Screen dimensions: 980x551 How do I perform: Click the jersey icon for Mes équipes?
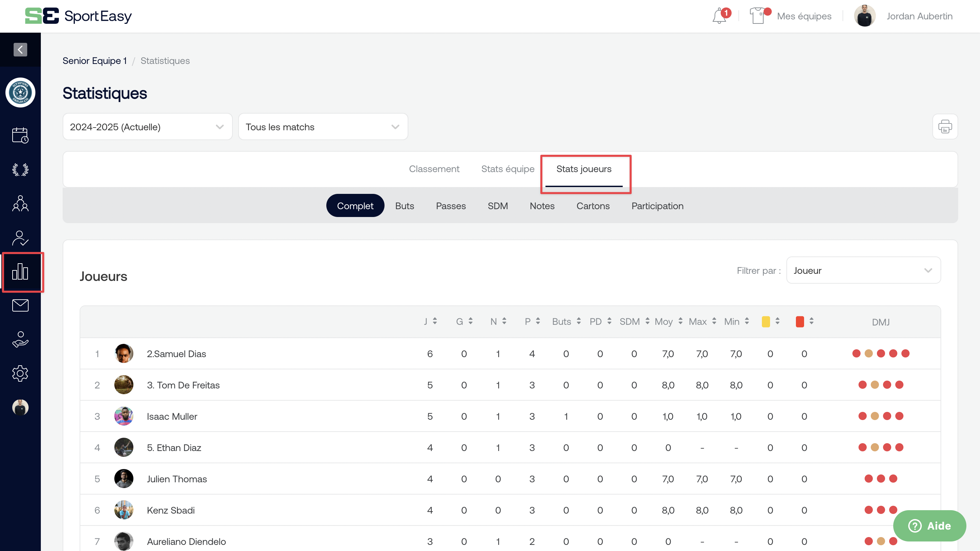758,16
